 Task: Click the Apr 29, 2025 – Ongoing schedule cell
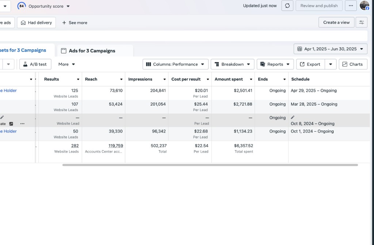coord(313,90)
